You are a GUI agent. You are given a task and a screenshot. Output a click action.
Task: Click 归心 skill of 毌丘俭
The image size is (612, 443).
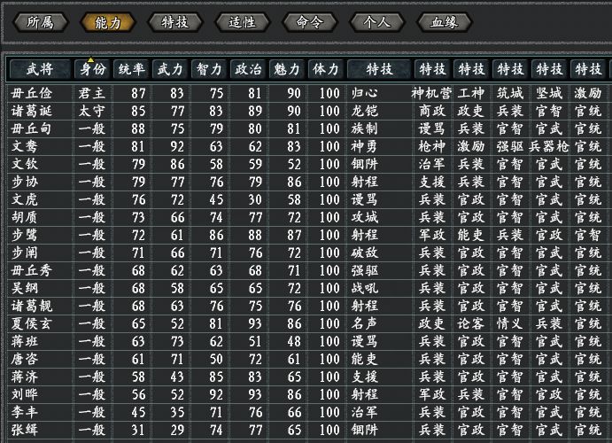(364, 93)
